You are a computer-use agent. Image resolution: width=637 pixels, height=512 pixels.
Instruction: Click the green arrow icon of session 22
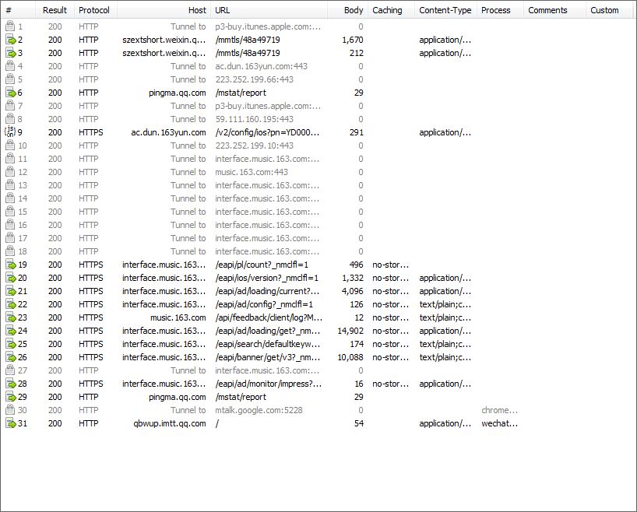(x=10, y=304)
